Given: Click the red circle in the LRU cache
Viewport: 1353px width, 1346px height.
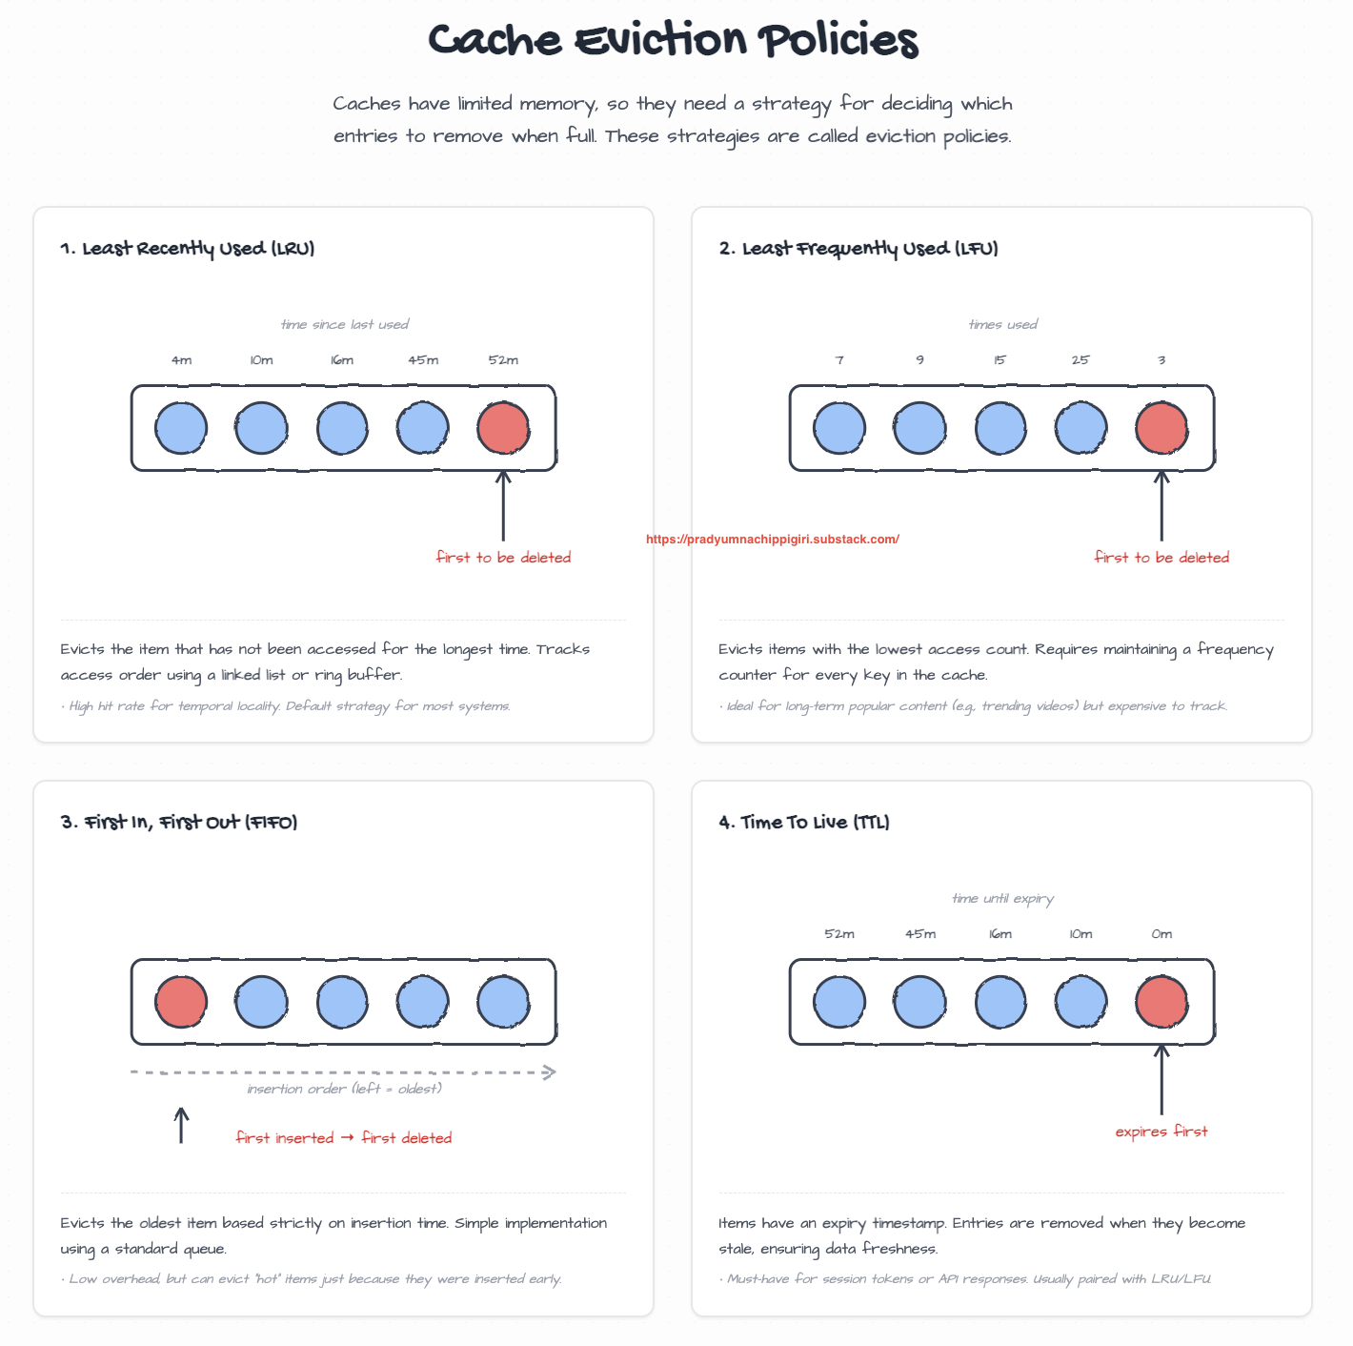Looking at the screenshot, I should (503, 428).
